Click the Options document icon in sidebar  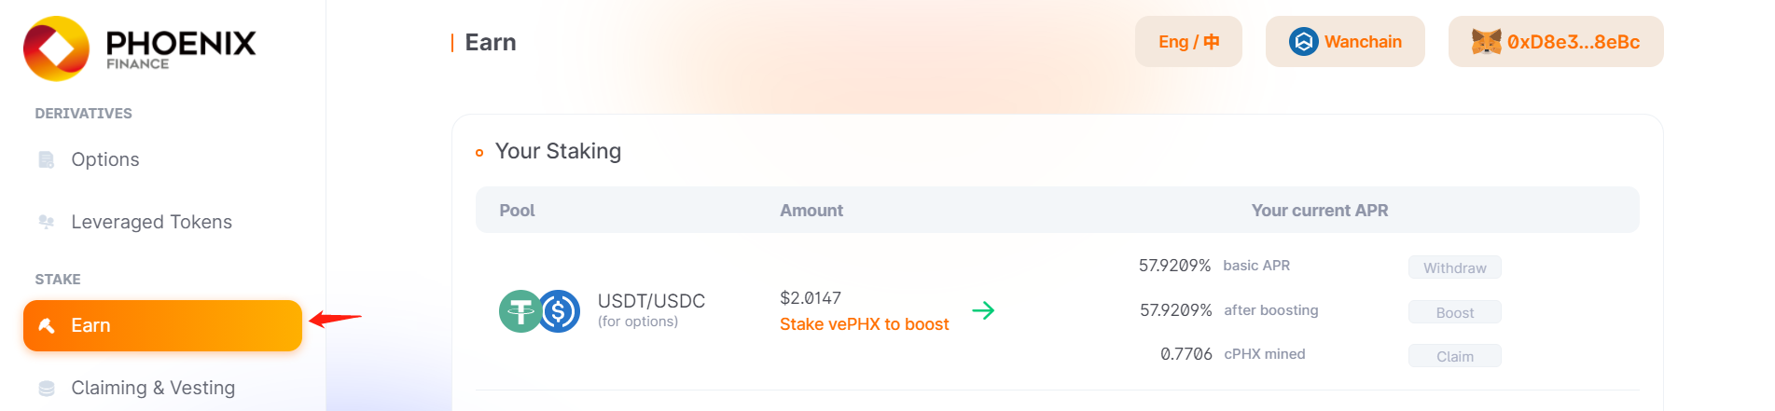(46, 159)
